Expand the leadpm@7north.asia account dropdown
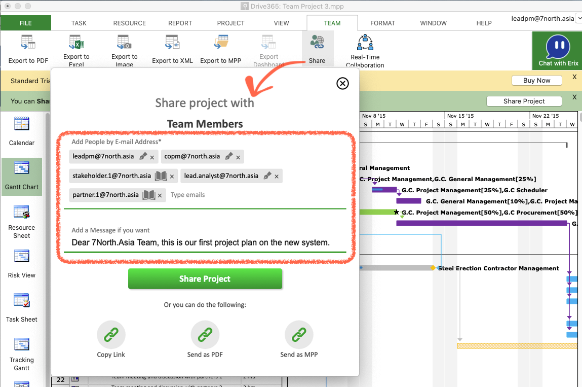Viewport: 582px width, 387px height. (578, 18)
